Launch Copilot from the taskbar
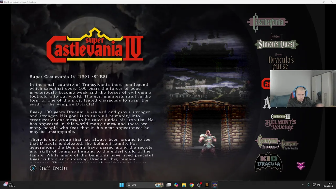The image size is (336, 189). [176, 185]
